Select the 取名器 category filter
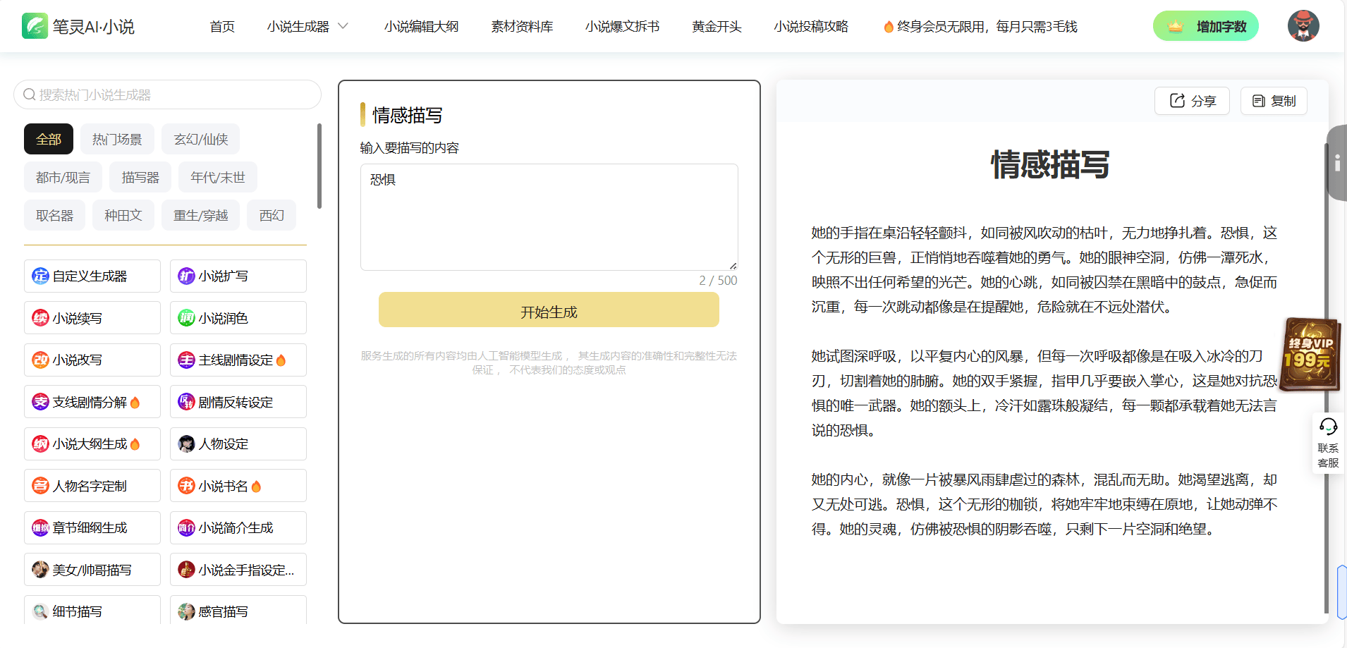Image resolution: width=1347 pixels, height=648 pixels. pyautogui.click(x=54, y=215)
